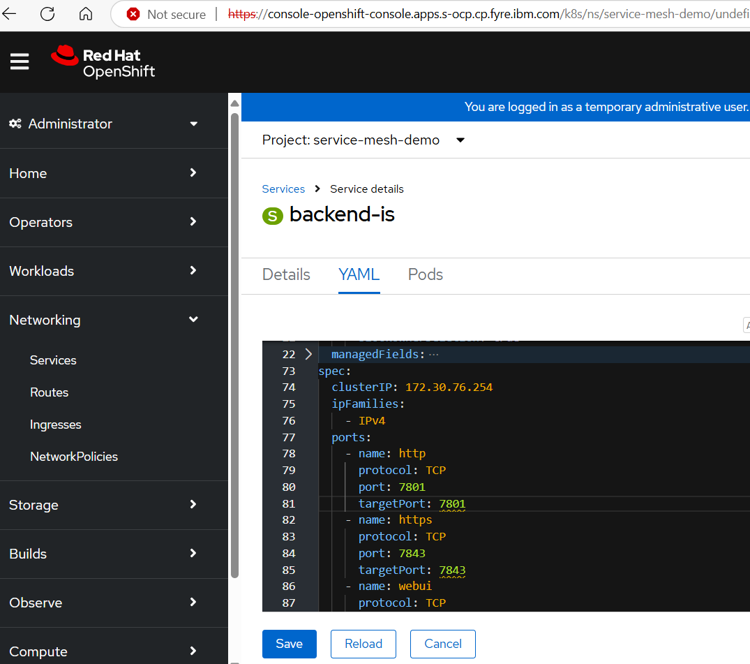Screen dimensions: 750x664
Task: Click the Not secure warning icon
Action: pos(133,15)
